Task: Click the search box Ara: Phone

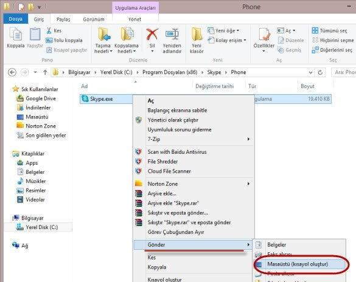Action: [343, 72]
